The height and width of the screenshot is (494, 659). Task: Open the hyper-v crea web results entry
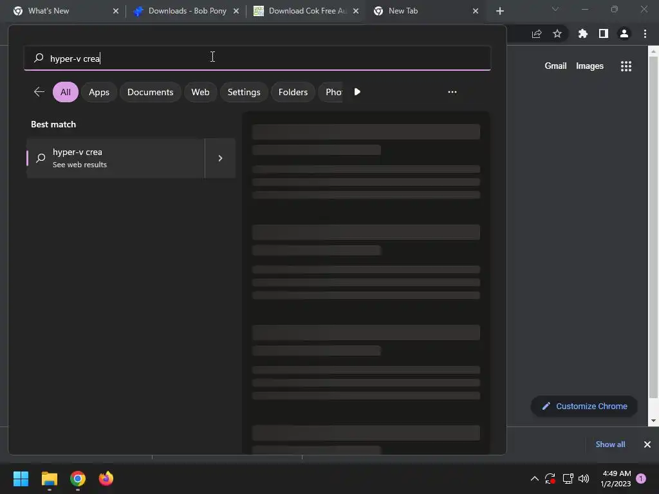116,158
